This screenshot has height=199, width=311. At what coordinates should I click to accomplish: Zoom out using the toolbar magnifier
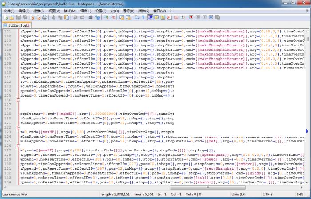(113, 17)
